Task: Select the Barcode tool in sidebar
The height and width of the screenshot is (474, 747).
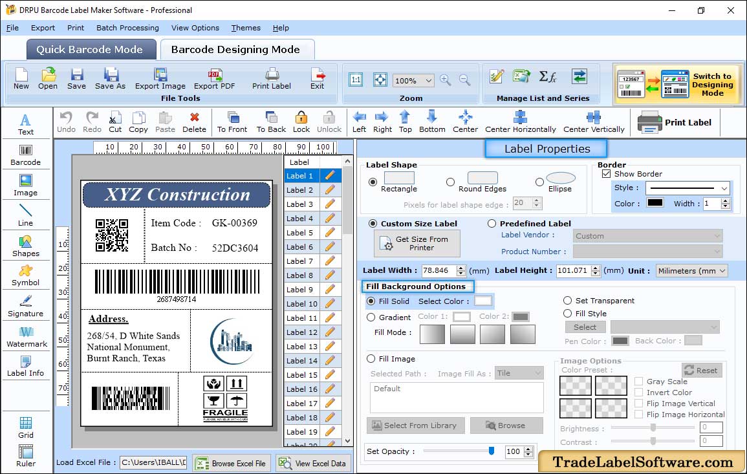Action: (26, 155)
